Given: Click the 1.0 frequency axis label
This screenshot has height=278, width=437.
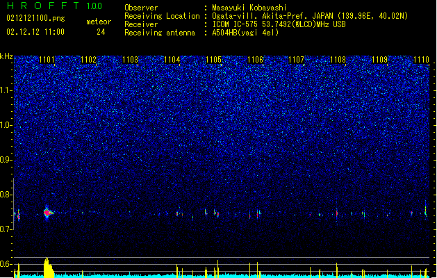Looking at the screenshot, I should point(6,125).
